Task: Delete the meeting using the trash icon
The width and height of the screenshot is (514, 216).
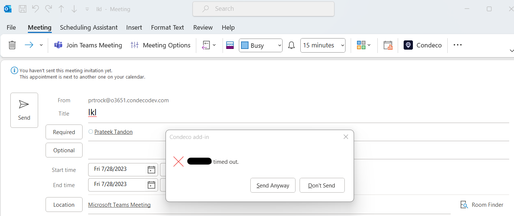Action: click(12, 45)
